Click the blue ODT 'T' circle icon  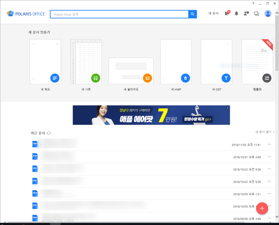pyautogui.click(x=226, y=78)
